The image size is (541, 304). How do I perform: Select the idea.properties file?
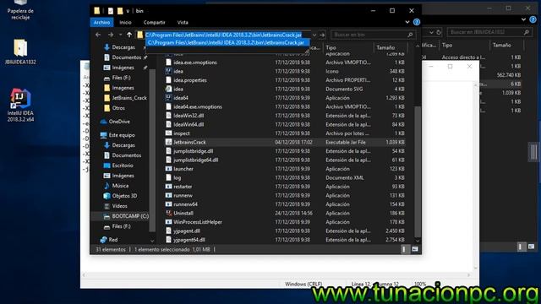(190, 80)
